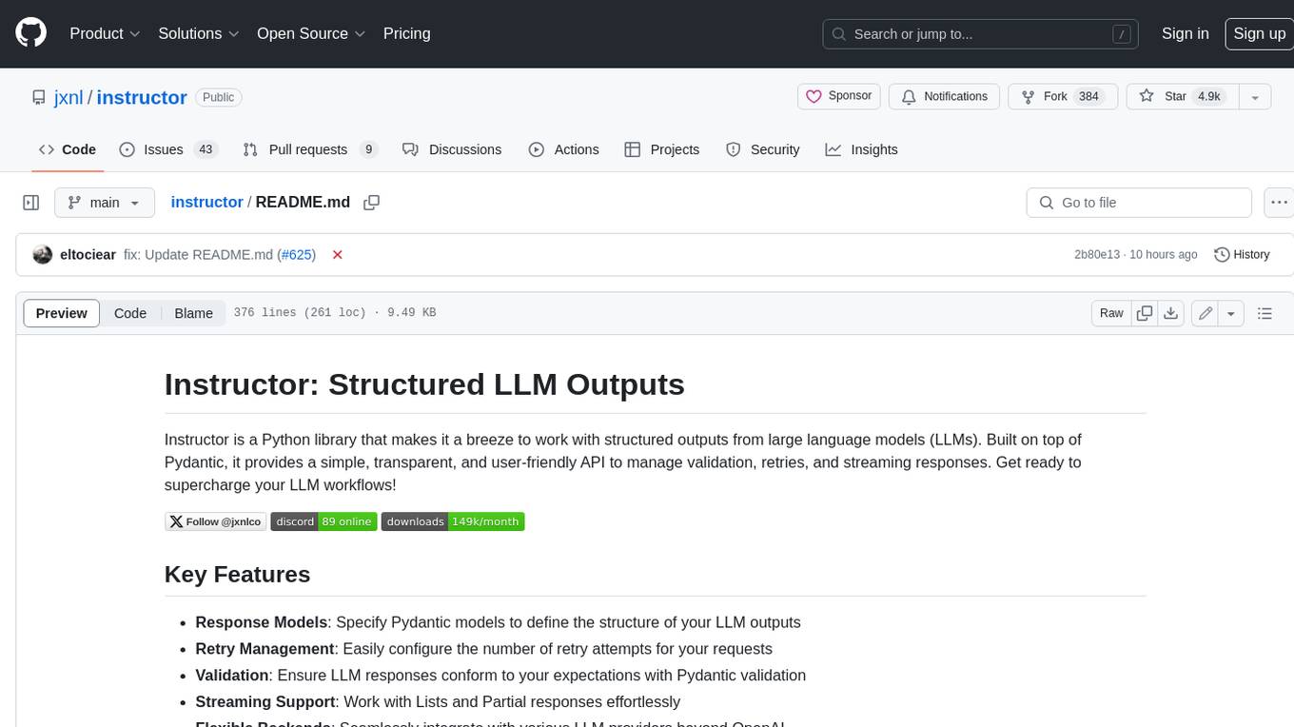Open more edit options dropdown

pos(1231,313)
